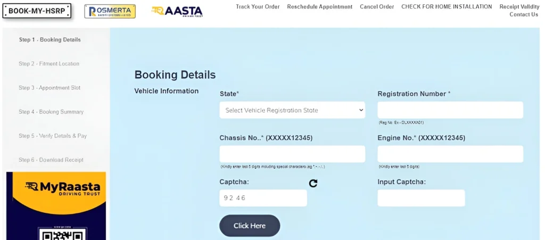
Task: Open Reschedule Appointment link
Action: click(x=319, y=7)
